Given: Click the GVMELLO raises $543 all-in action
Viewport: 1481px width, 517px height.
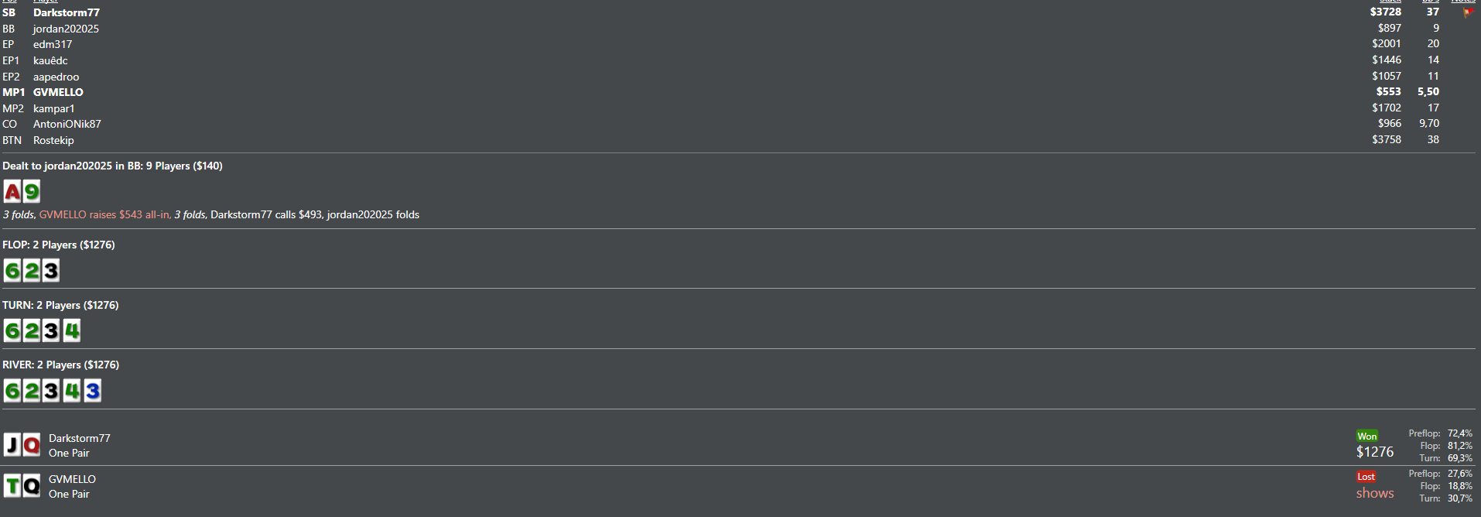Looking at the screenshot, I should pos(105,214).
